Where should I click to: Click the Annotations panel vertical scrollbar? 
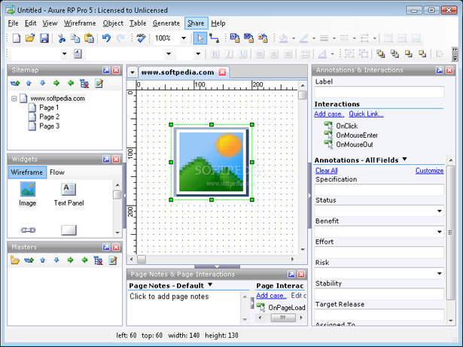pyautogui.click(x=450, y=233)
